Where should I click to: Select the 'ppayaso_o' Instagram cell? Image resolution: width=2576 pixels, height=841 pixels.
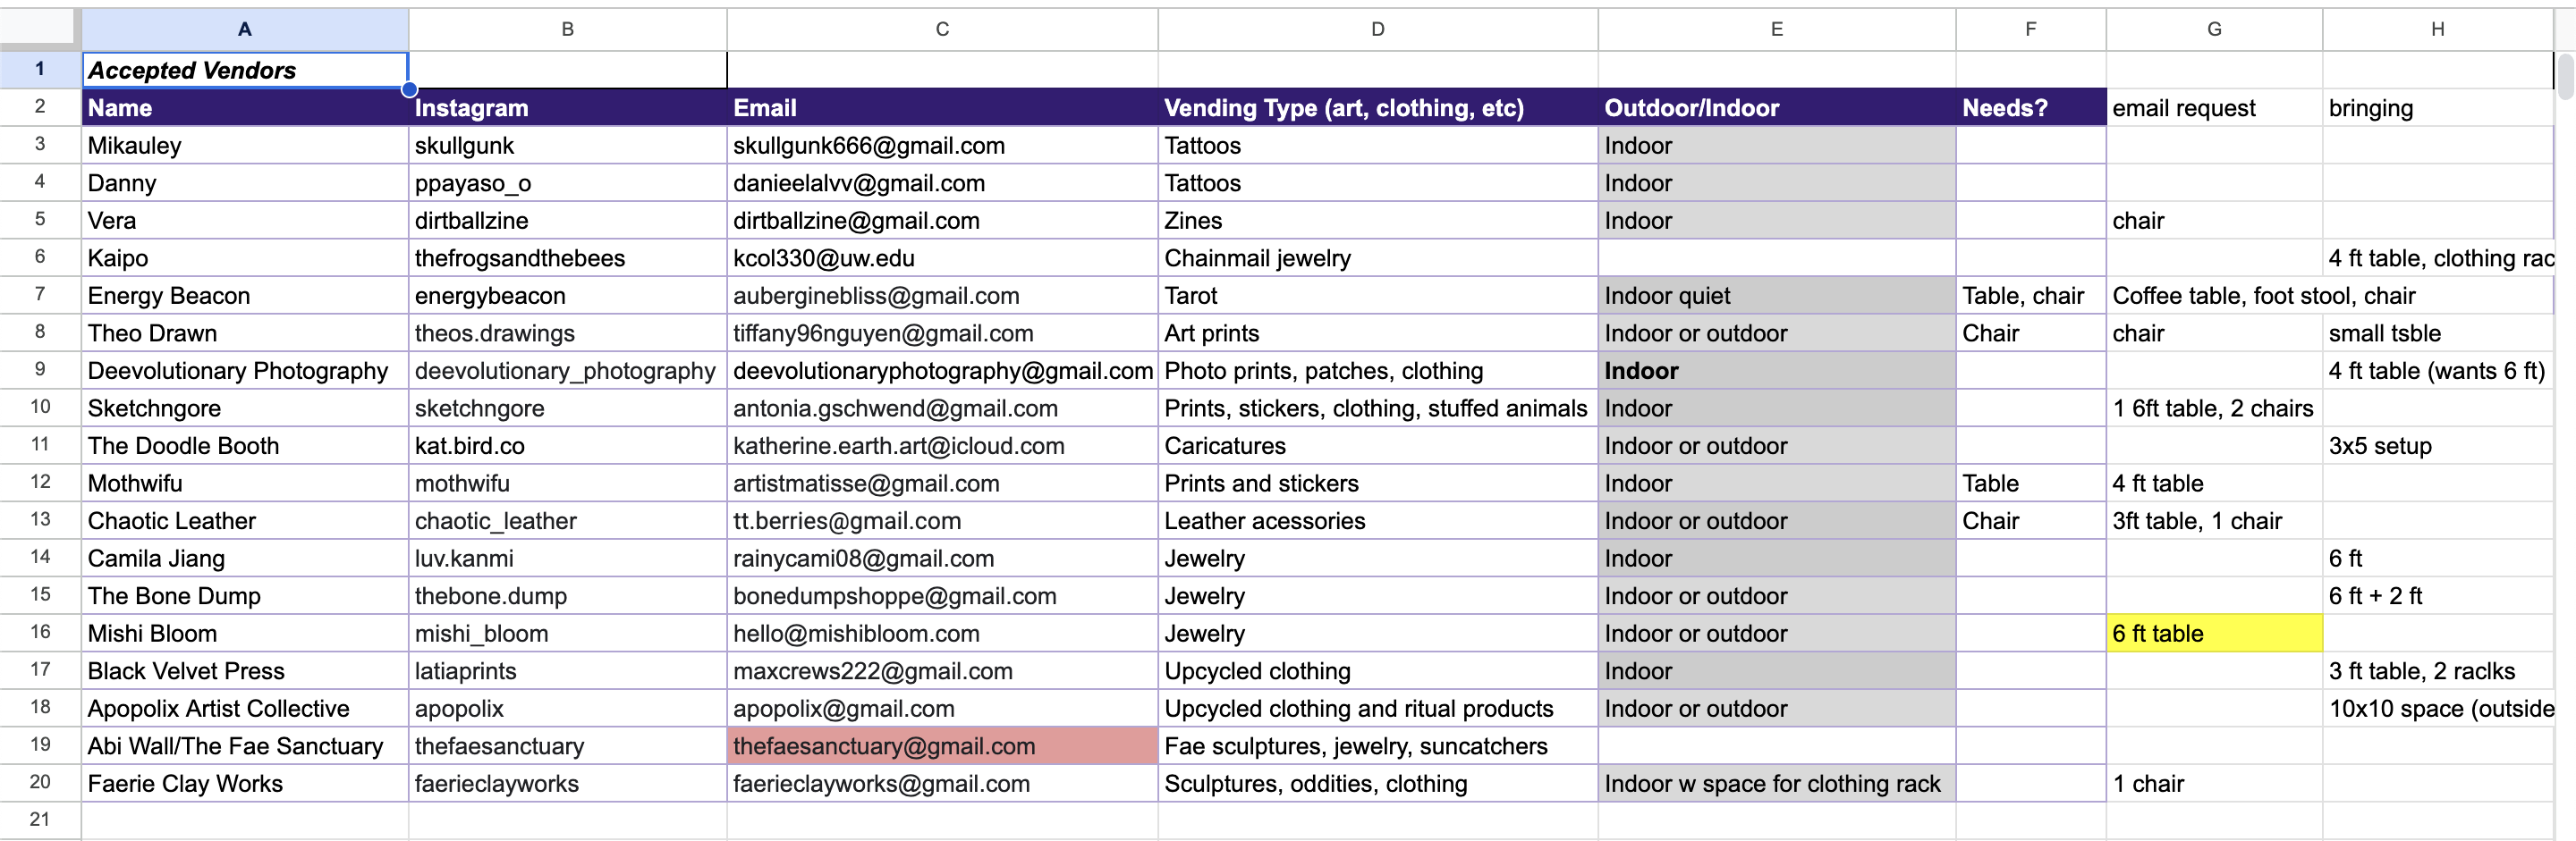(567, 183)
